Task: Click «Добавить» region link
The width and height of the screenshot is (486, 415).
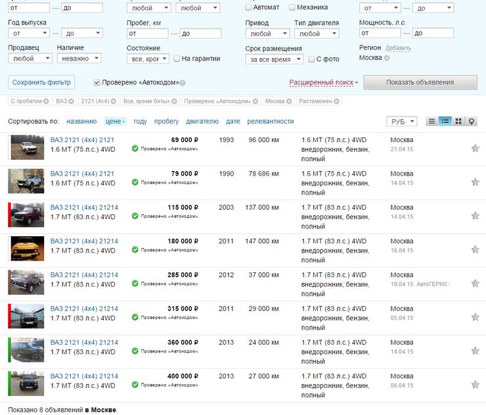Action: pyautogui.click(x=398, y=48)
